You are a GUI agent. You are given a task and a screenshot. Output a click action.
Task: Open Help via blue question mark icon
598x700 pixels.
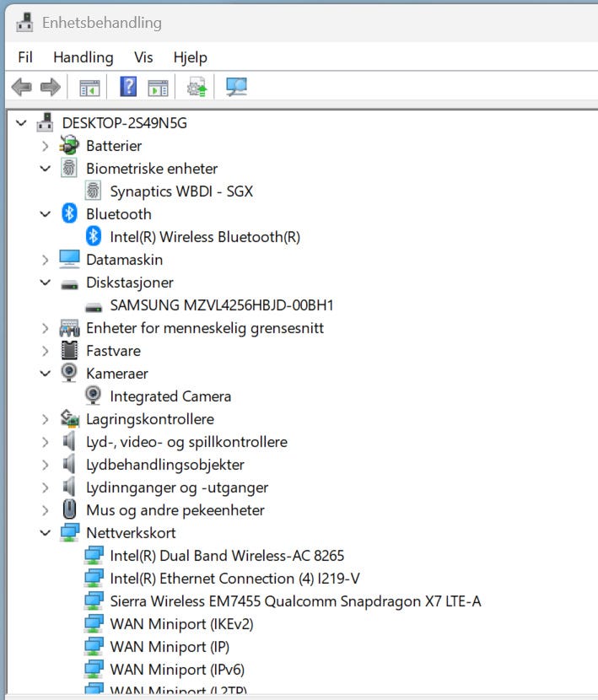[x=128, y=86]
